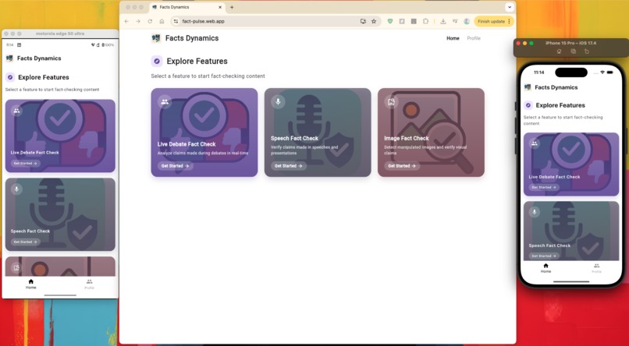The height and width of the screenshot is (346, 629).
Task: Open Live Debate Fact Check card in browser
Action: (x=204, y=132)
